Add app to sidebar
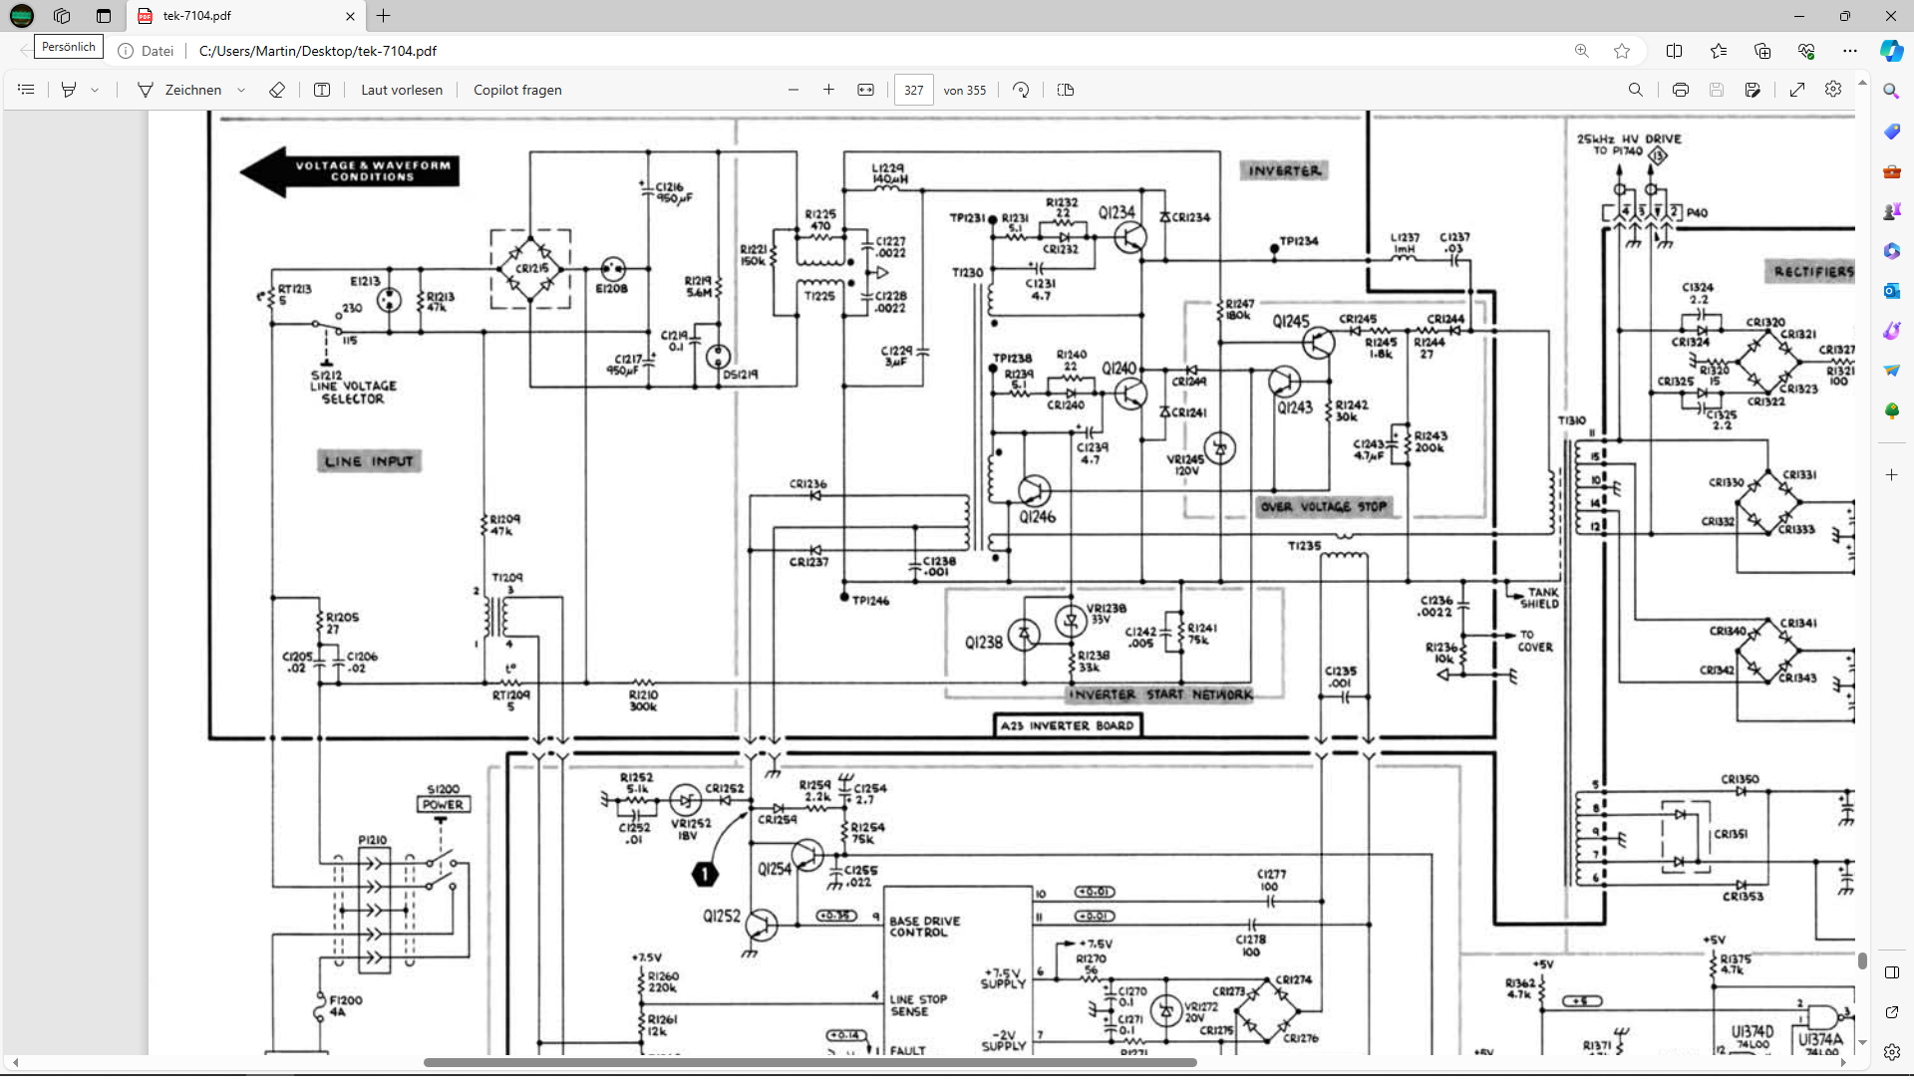 click(x=1892, y=475)
